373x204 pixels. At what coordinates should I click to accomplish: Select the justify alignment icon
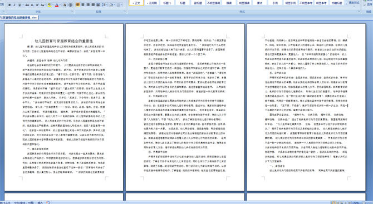[x=93, y=4]
